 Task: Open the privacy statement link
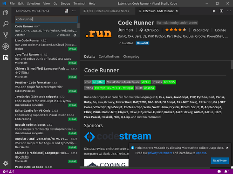click(x=160, y=153)
